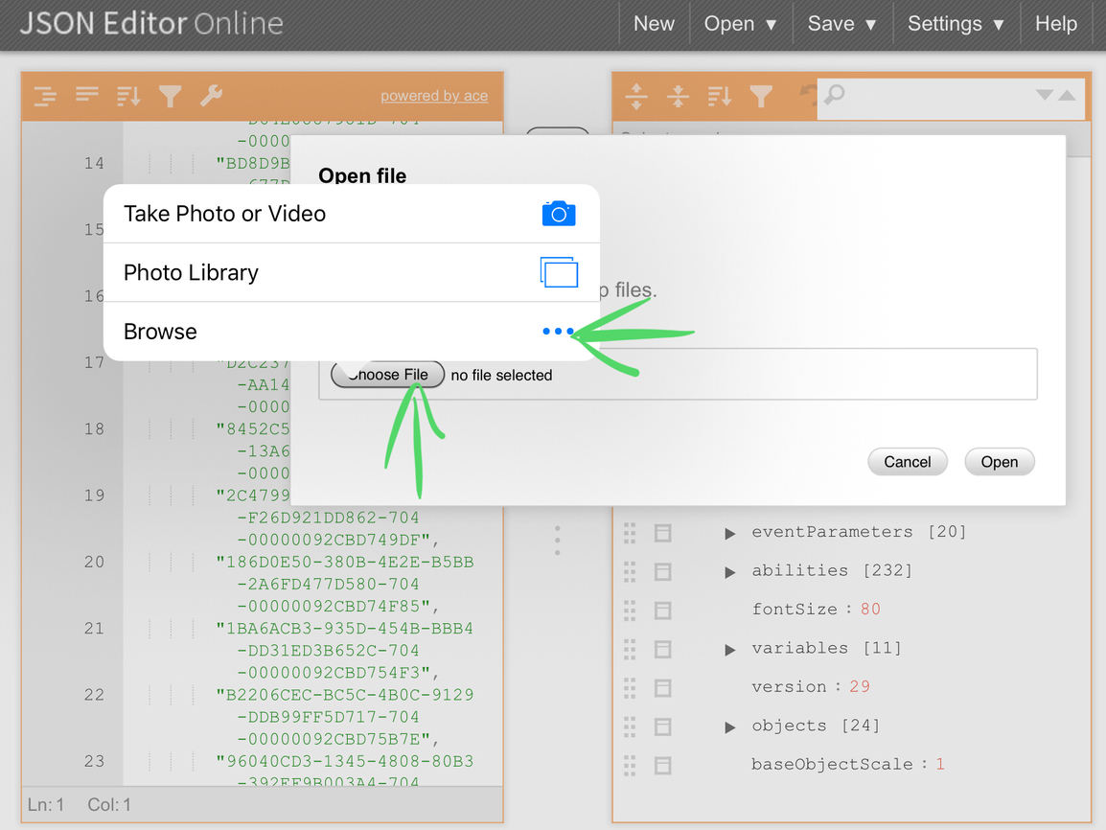Click the JSON Editor Online logo
This screenshot has height=830, width=1106.
click(151, 24)
